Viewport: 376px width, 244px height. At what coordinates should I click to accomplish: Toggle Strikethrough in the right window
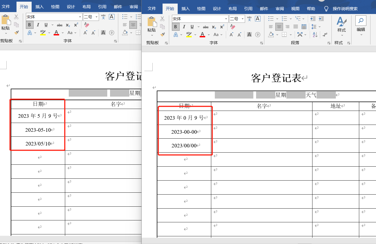point(206,27)
